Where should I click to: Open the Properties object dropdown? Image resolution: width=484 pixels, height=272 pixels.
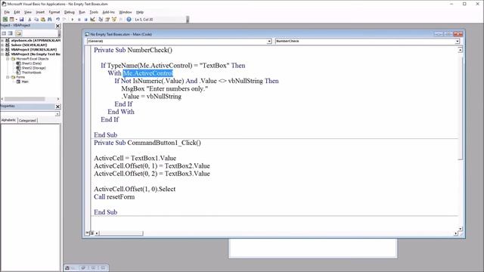[x=57, y=114]
